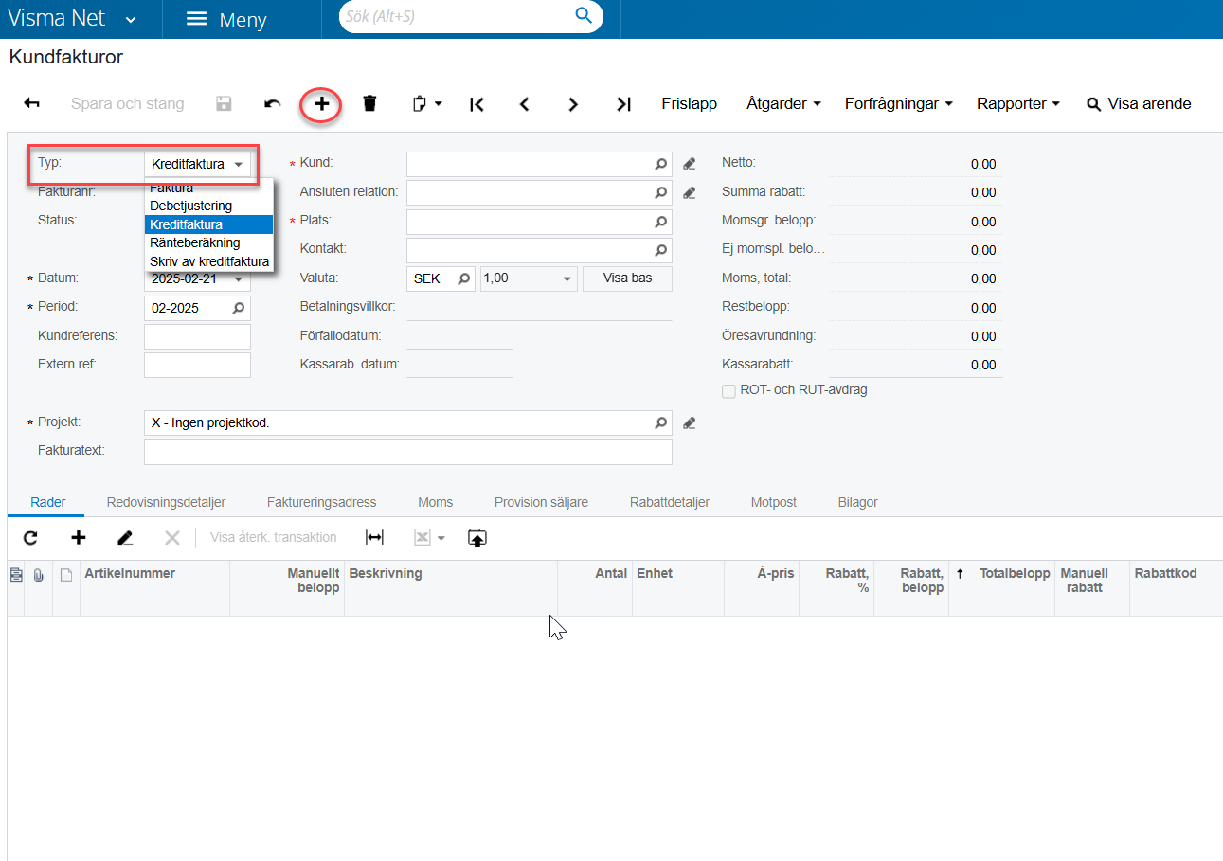Click the undo arrow icon in toolbar
This screenshot has height=861, width=1223.
(273, 104)
